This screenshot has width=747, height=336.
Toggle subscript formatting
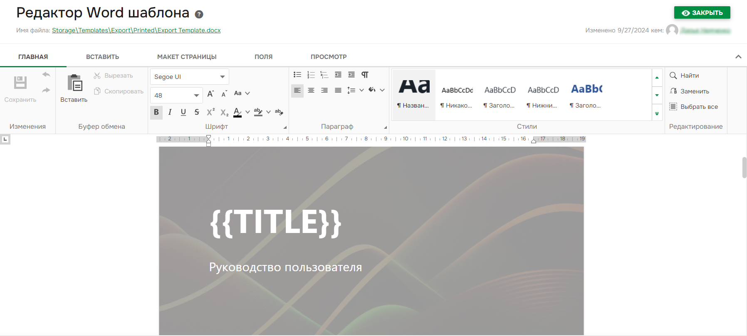(224, 113)
